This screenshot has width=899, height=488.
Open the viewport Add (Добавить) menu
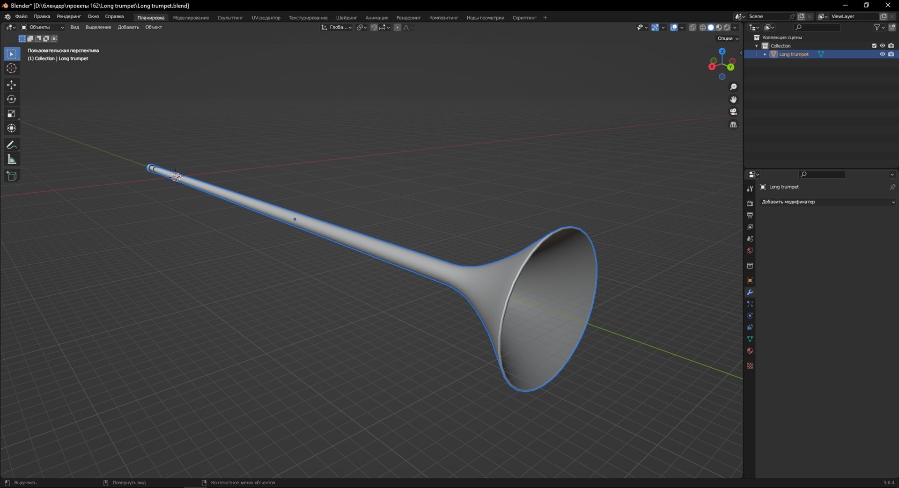tap(128, 28)
